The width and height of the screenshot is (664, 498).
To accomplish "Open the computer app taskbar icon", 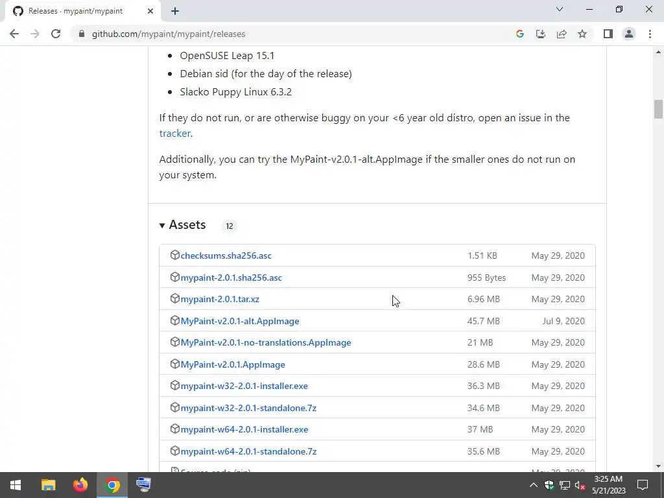I will (143, 485).
